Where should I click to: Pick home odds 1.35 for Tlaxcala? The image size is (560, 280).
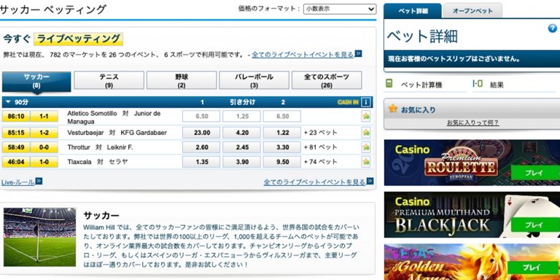[201, 162]
